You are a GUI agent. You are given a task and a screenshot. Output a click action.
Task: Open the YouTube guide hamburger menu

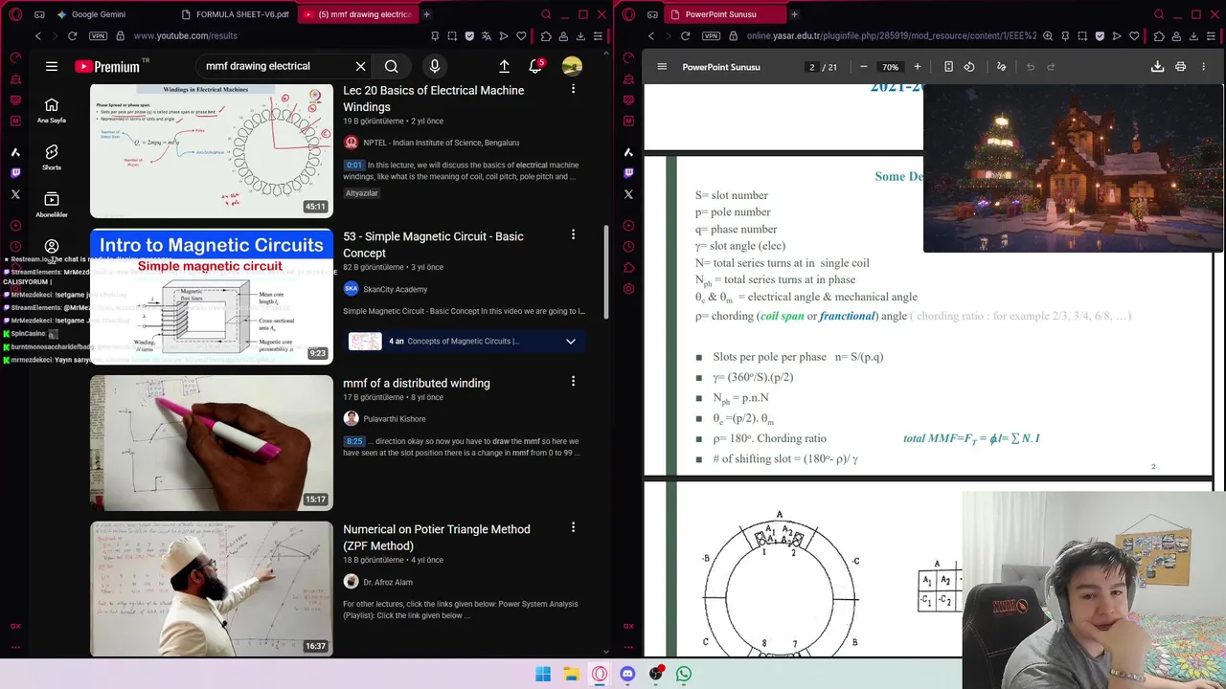52,66
